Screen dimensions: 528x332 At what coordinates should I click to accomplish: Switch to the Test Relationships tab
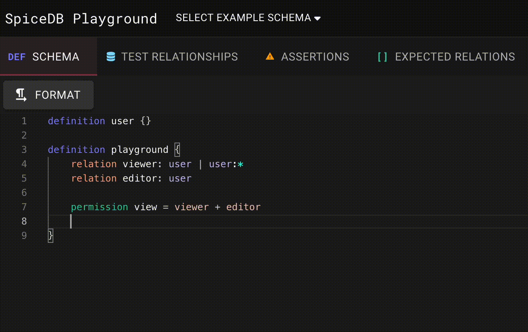pyautogui.click(x=180, y=57)
